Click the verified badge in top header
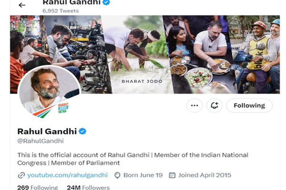This screenshot has width=286, height=190. point(106,2)
